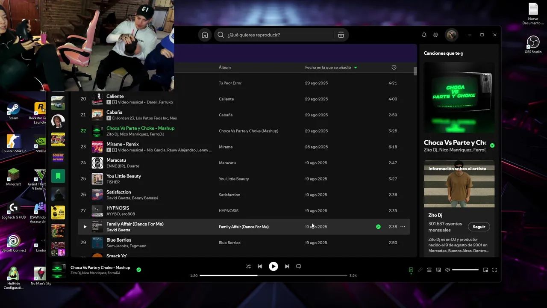
Task: Open DS4Windows desktop shortcut
Action: point(39,213)
